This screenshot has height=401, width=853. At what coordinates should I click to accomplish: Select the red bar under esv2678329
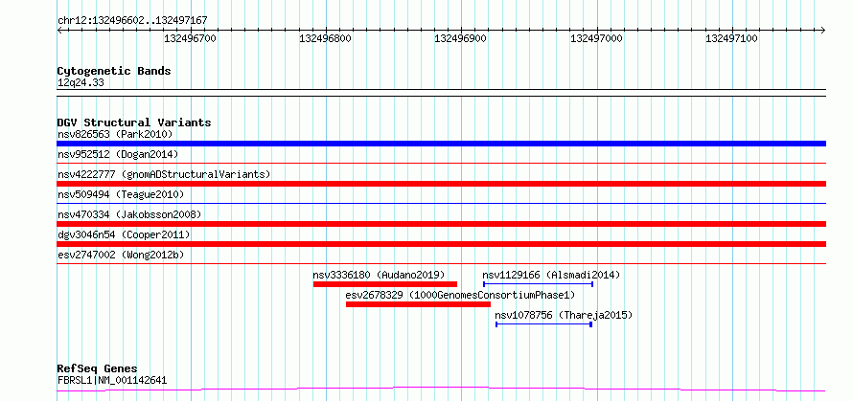418,304
